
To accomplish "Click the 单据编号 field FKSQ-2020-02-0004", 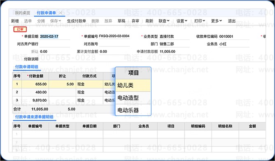I will (114, 36).
